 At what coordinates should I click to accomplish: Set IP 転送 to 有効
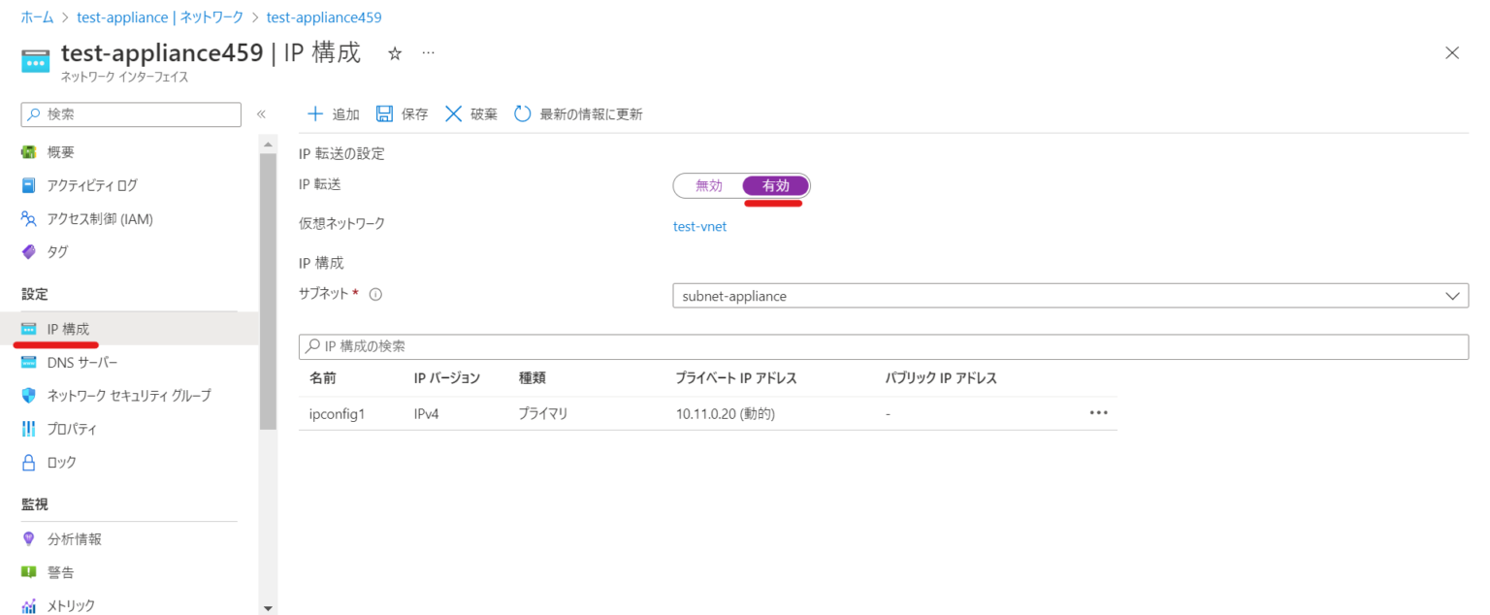tap(774, 185)
